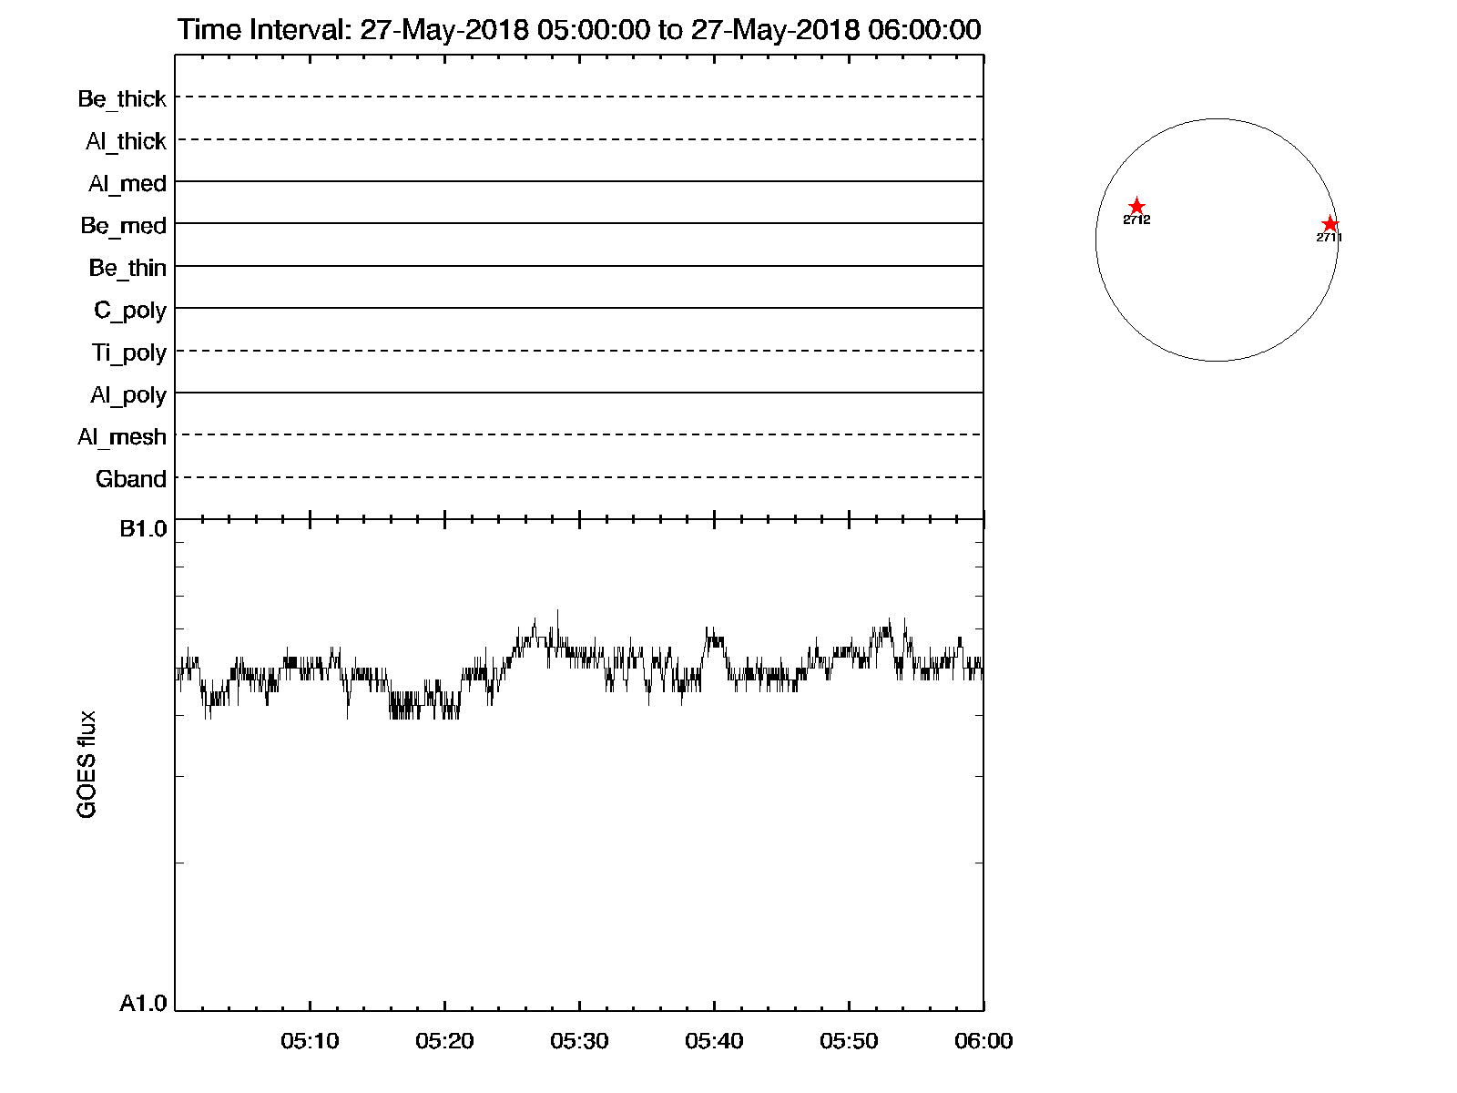Select the Be_thin filter label
This screenshot has height=1093, width=1457.
click(x=127, y=268)
